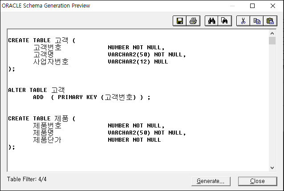Click the 제품단가 column name
The height and width of the screenshot is (191, 284).
(47, 140)
